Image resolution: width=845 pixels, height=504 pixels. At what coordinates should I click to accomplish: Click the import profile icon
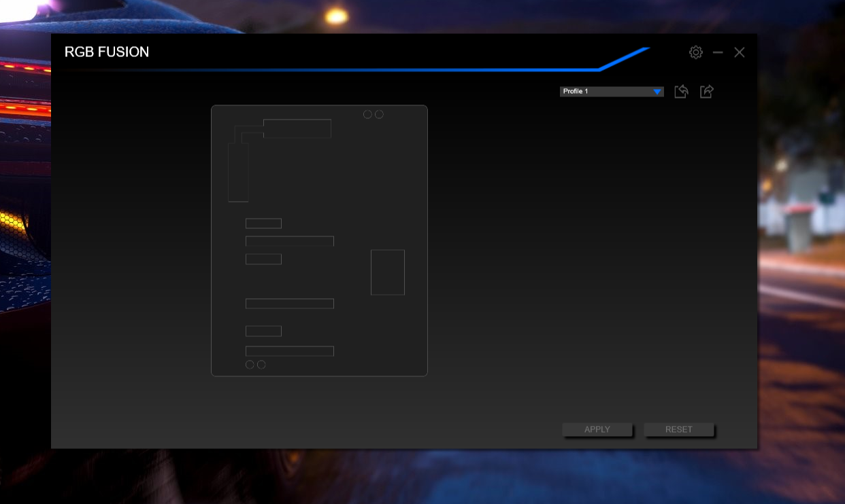pyautogui.click(x=681, y=91)
